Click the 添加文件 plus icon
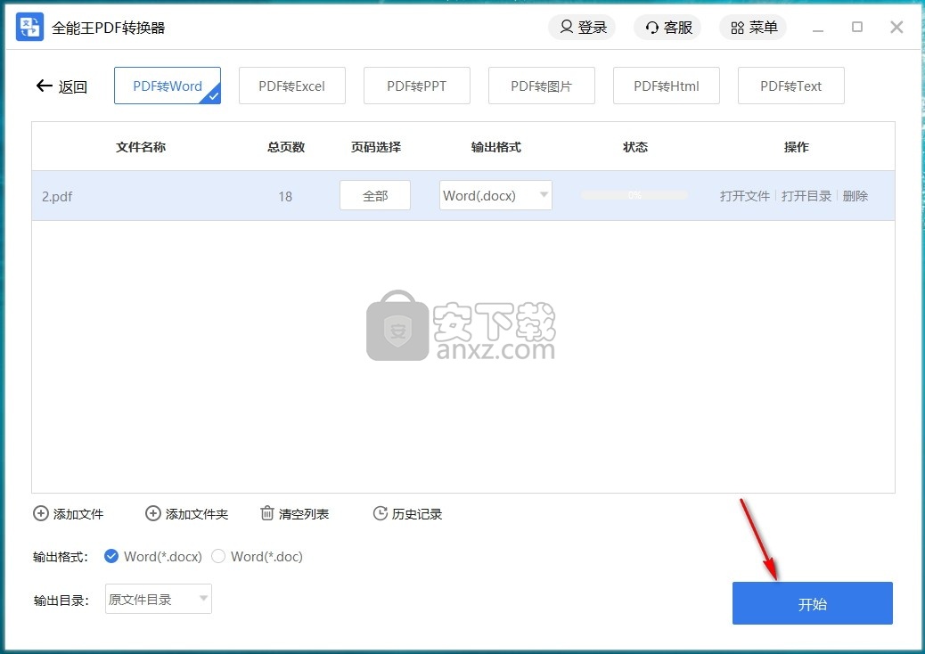Image resolution: width=925 pixels, height=654 pixels. [x=41, y=513]
